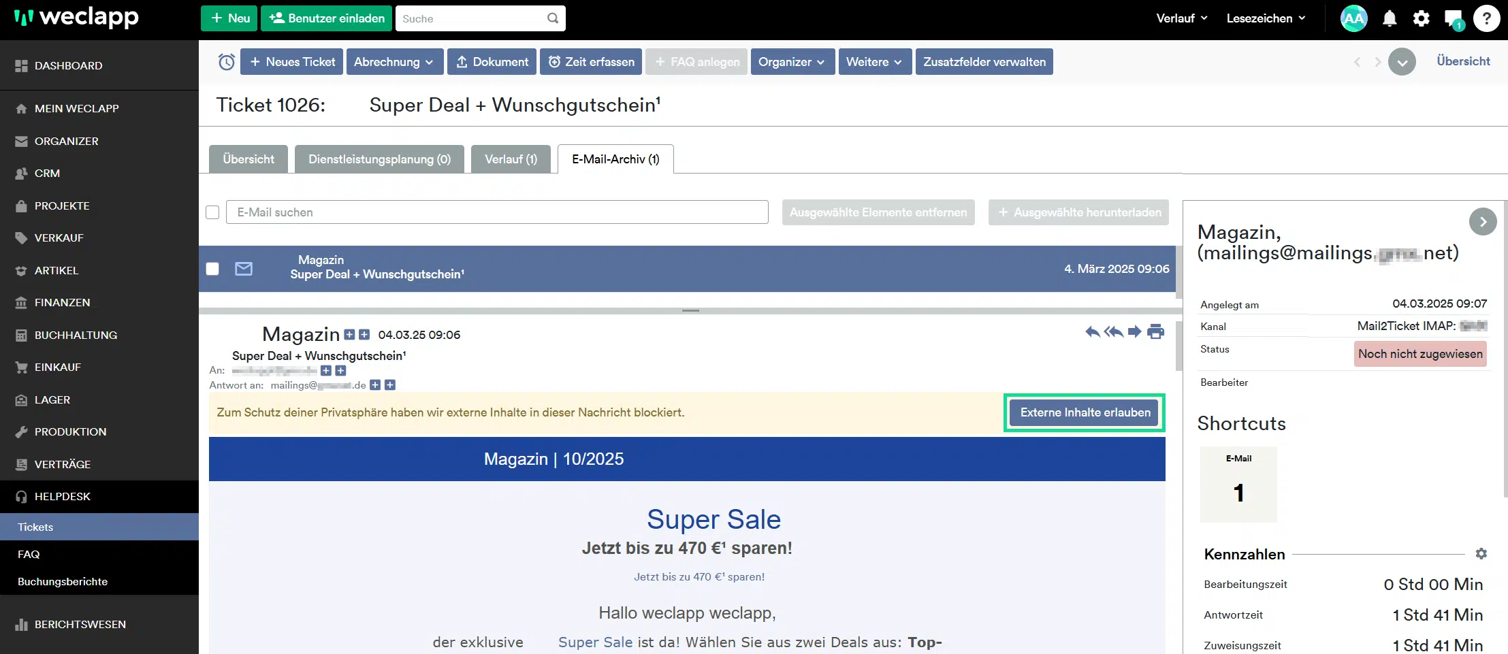Open FAQ under Helpdesk
Screen dimensions: 1508x654
coord(99,555)
